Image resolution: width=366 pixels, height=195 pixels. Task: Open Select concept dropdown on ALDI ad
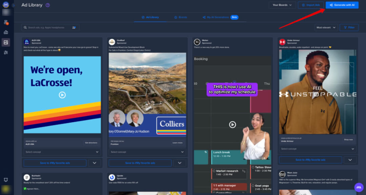pos(62,152)
